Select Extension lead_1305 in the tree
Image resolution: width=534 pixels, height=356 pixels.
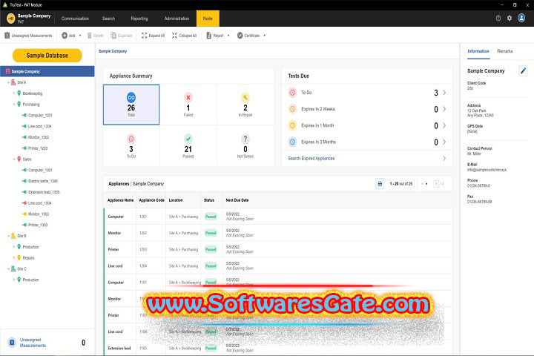click(x=41, y=192)
